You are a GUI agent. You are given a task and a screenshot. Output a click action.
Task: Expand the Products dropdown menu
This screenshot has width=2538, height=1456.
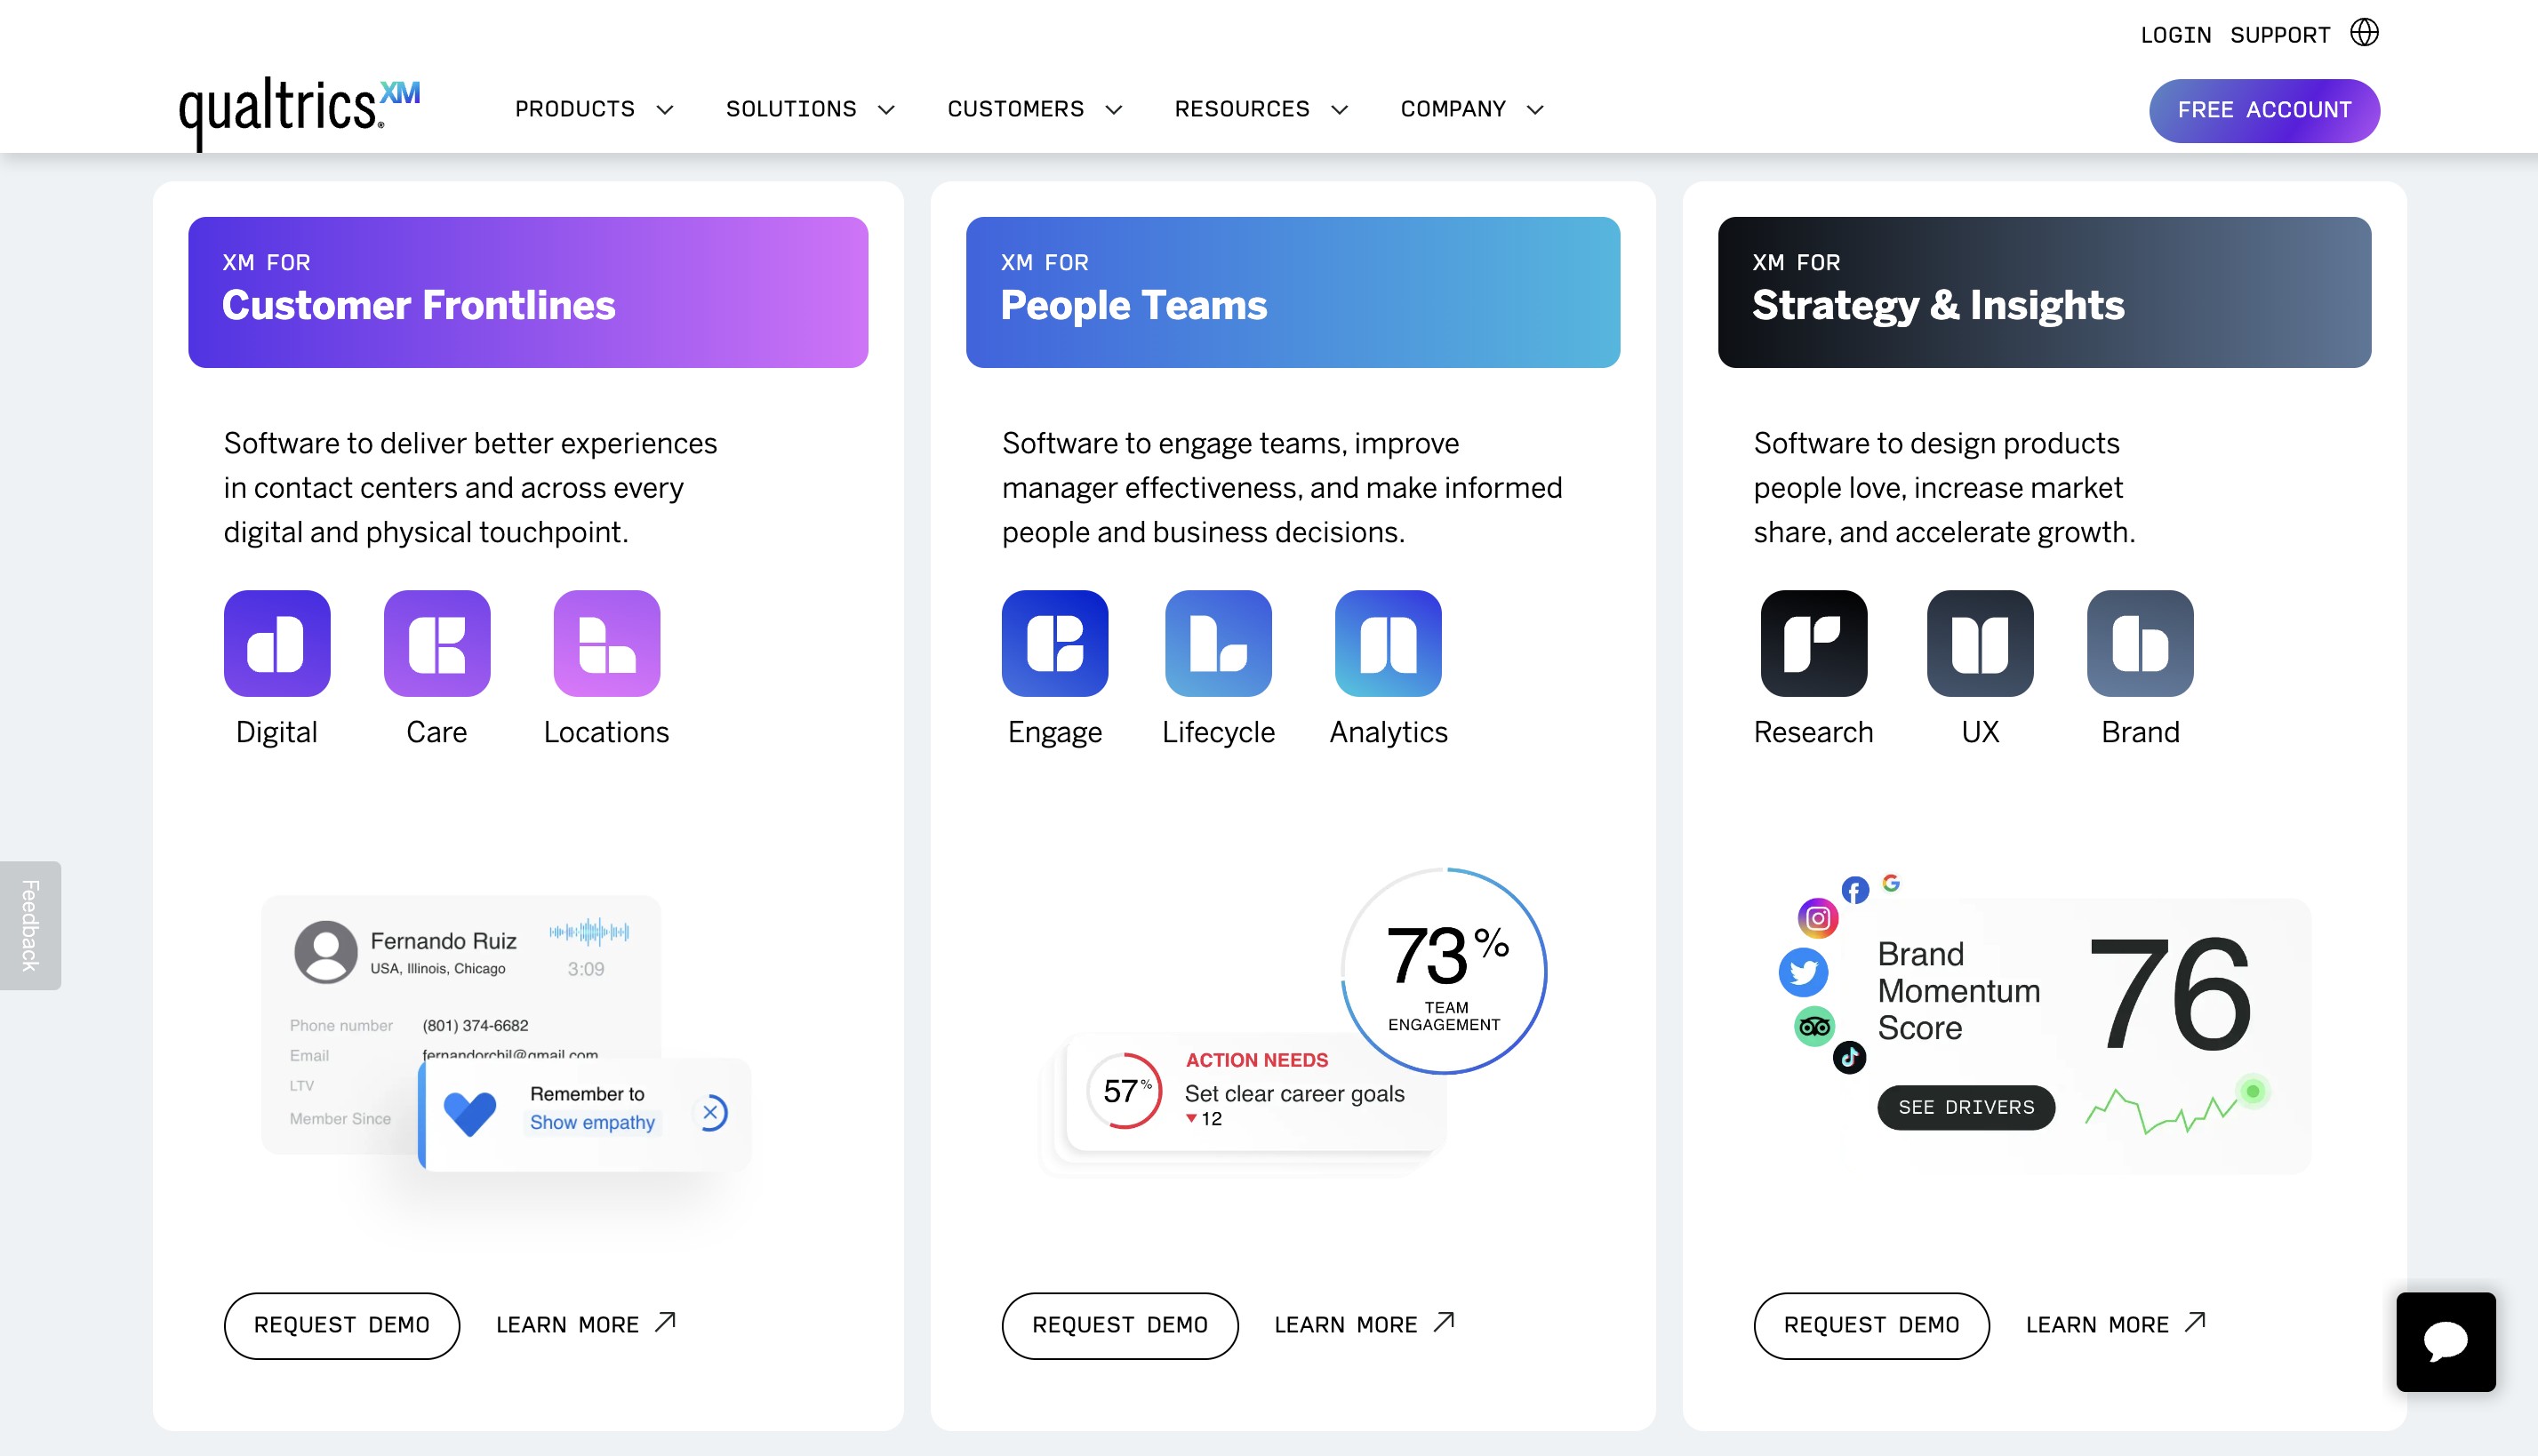[594, 109]
